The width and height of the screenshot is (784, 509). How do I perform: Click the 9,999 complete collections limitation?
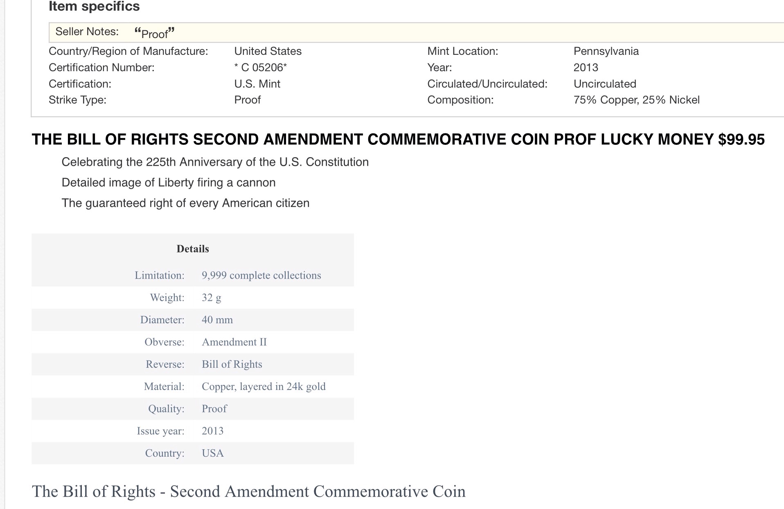[261, 275]
